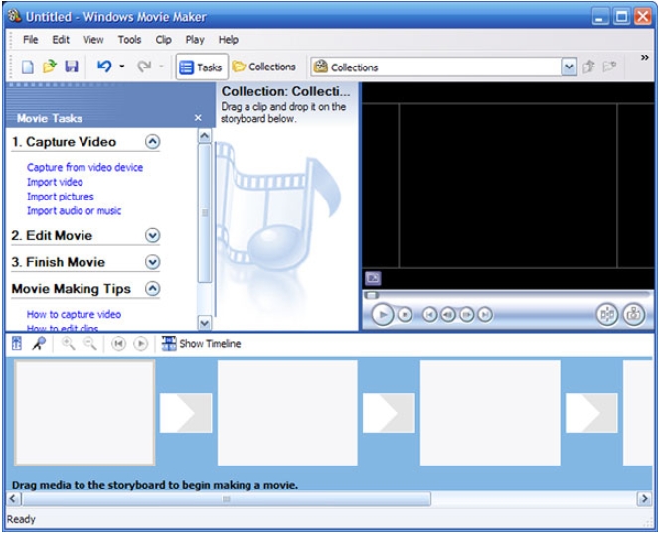The width and height of the screenshot is (659, 533).
Task: Open the Tools menu
Action: tap(129, 40)
